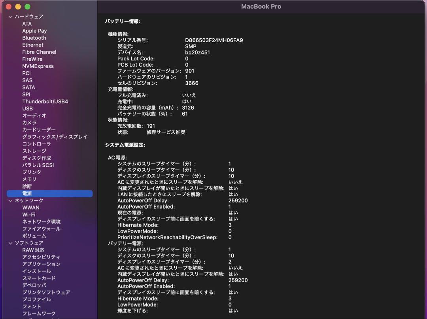Open the プロファイル entry
This screenshot has width=427, height=319.
[36, 299]
